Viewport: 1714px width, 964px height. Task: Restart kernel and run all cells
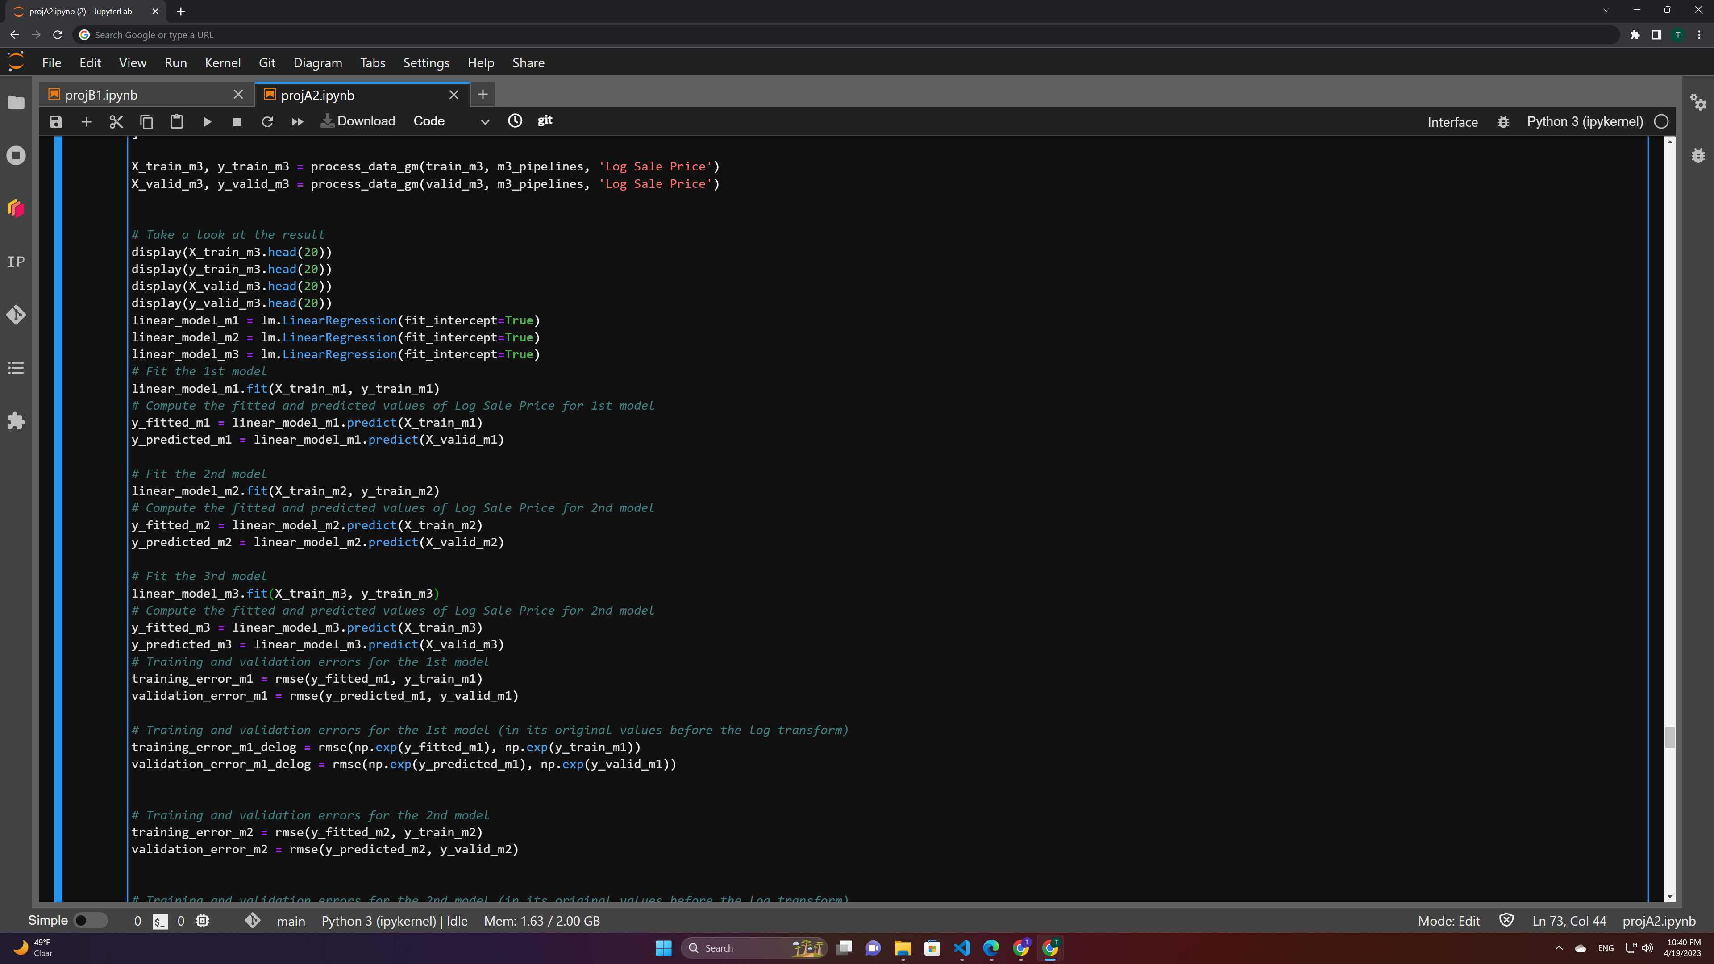click(297, 122)
